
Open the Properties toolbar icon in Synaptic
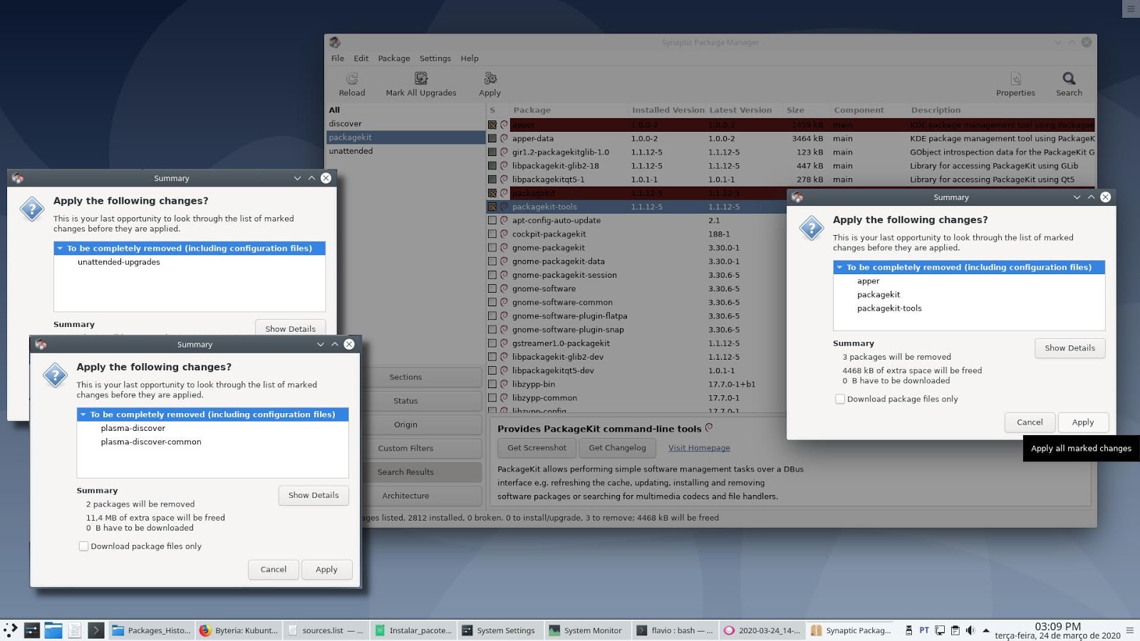pyautogui.click(x=1016, y=78)
